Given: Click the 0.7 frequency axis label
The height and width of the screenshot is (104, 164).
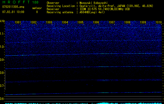Looking at the screenshot, I should 2,86.
